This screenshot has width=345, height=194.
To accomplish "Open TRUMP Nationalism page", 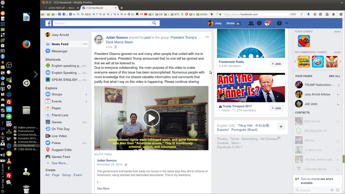I will click(317, 85).
